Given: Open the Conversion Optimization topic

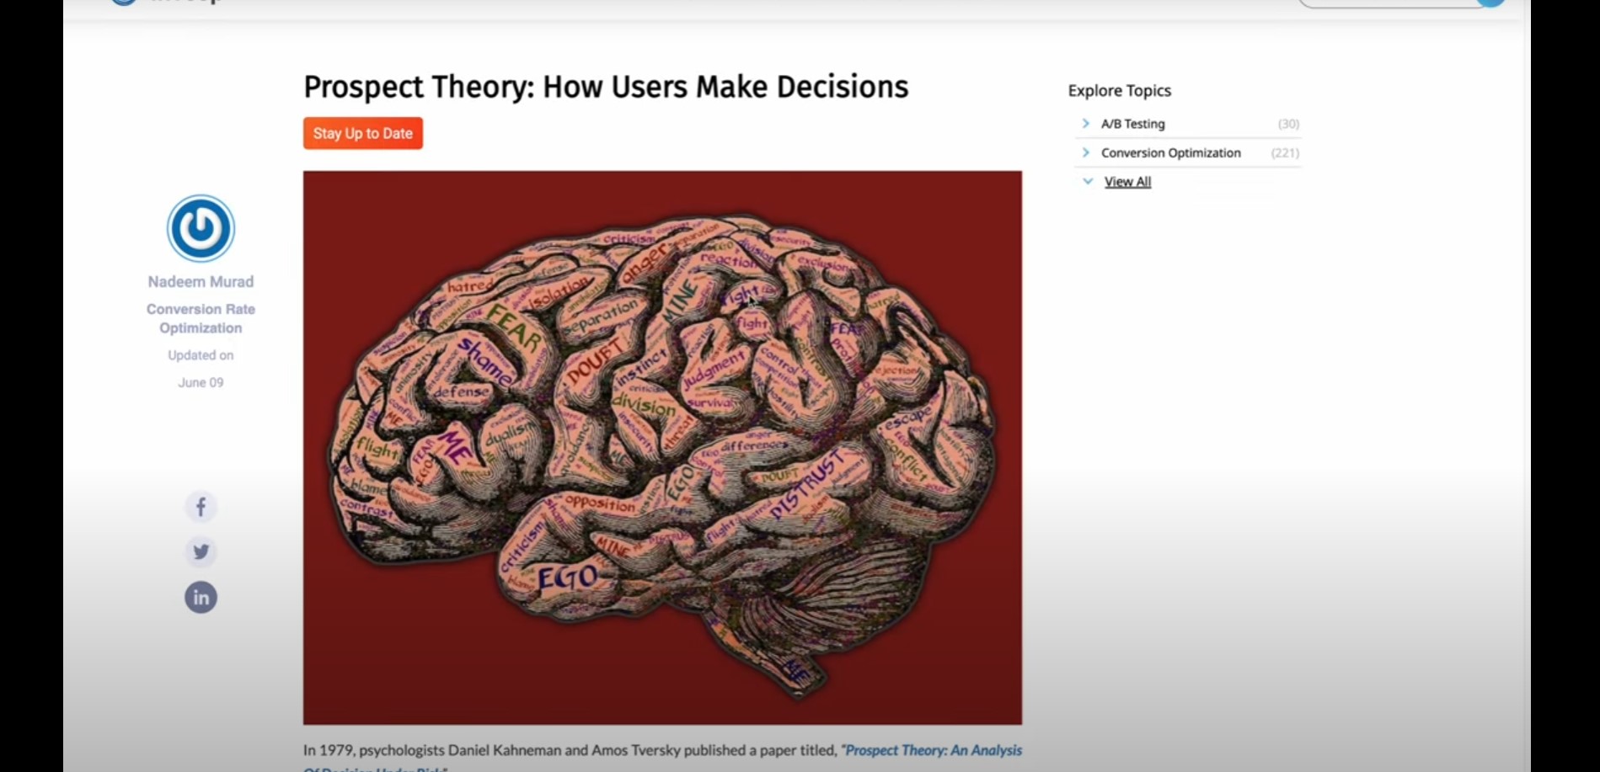Looking at the screenshot, I should pyautogui.click(x=1170, y=152).
